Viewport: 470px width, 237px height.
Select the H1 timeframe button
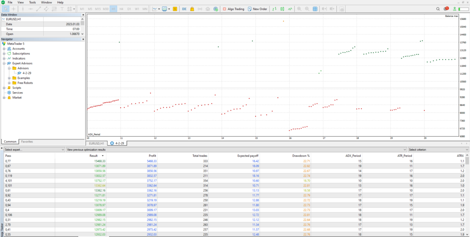point(113,9)
